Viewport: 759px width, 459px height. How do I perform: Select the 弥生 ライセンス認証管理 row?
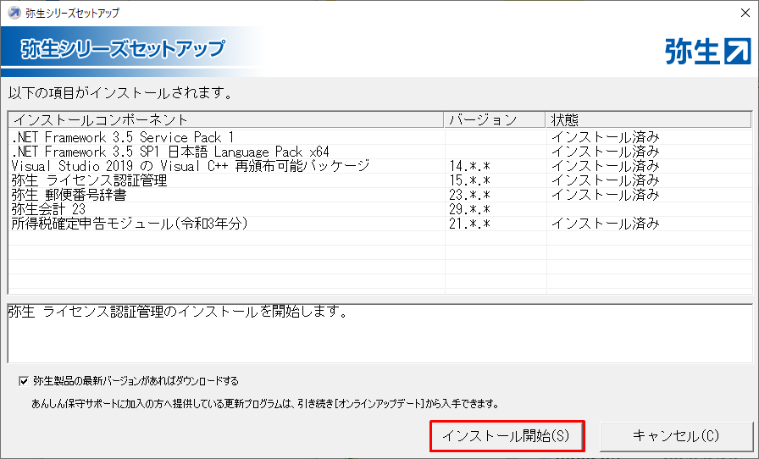(380, 180)
